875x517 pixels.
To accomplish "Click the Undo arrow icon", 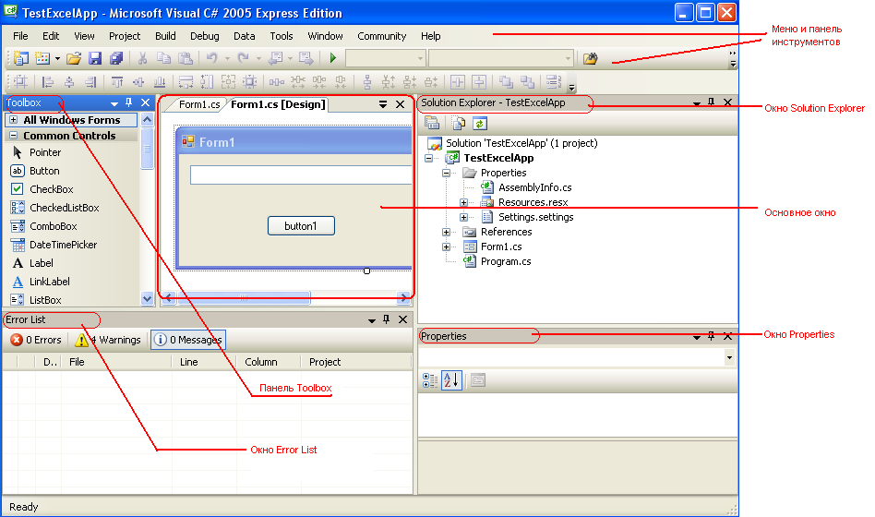I will [x=212, y=58].
